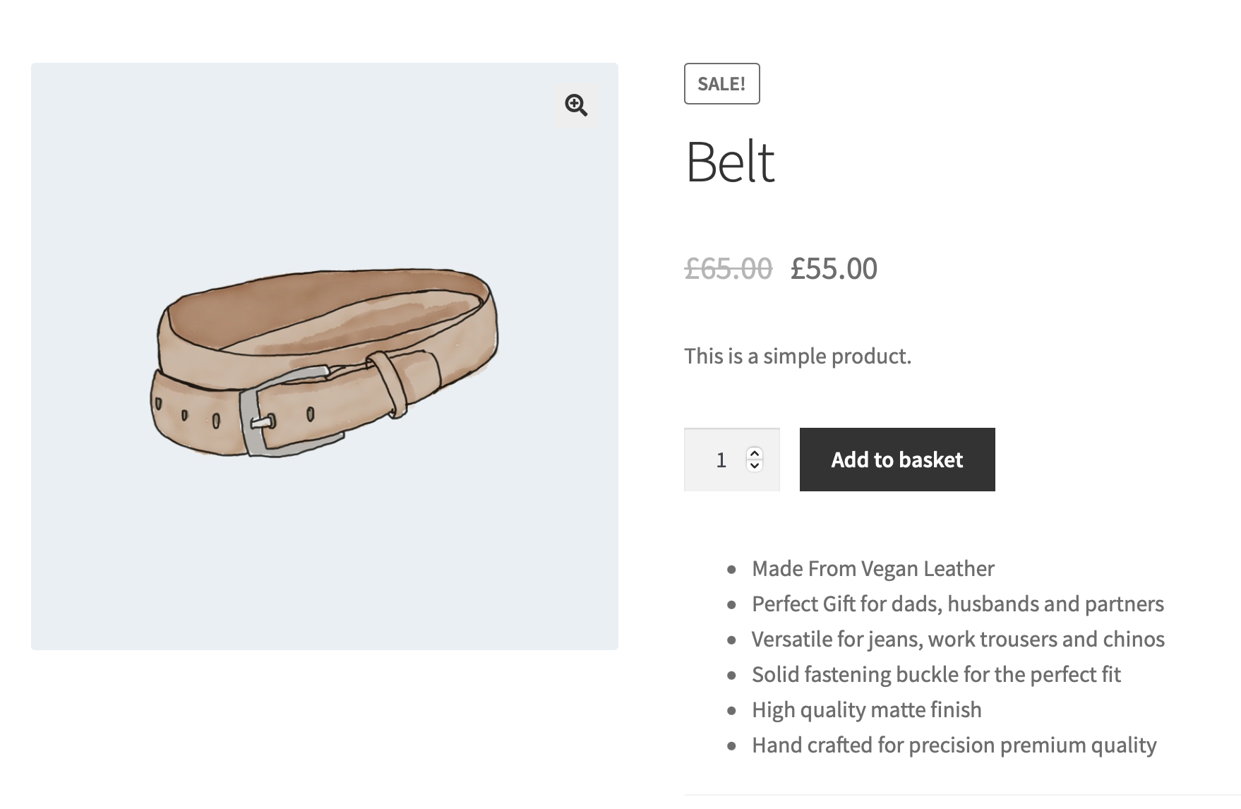The image size is (1241, 809).
Task: Click the High quality matte finish bullet
Action: coord(867,709)
